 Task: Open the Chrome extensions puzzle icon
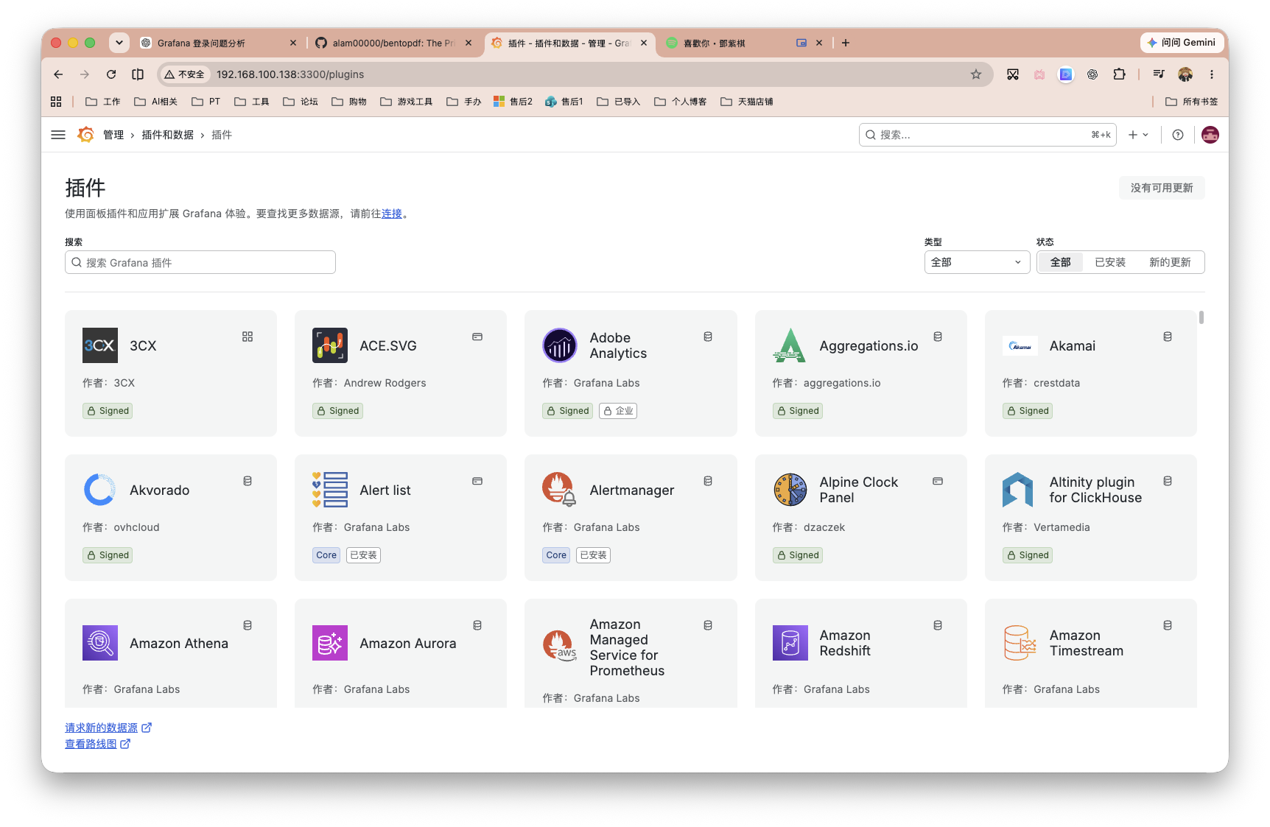click(1120, 74)
